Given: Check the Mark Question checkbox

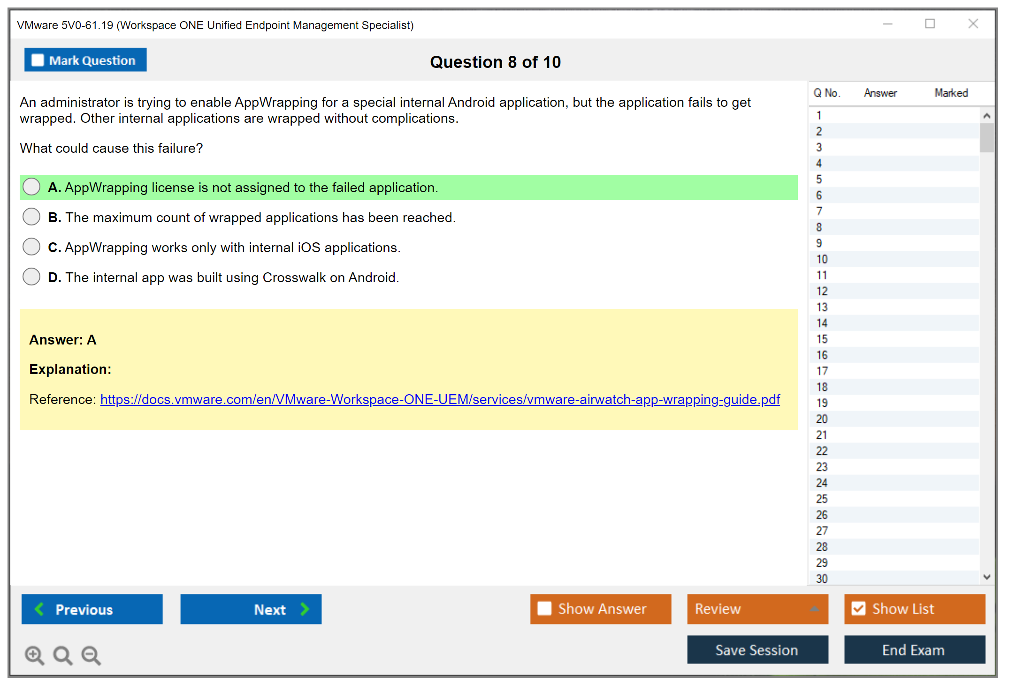Looking at the screenshot, I should (38, 60).
